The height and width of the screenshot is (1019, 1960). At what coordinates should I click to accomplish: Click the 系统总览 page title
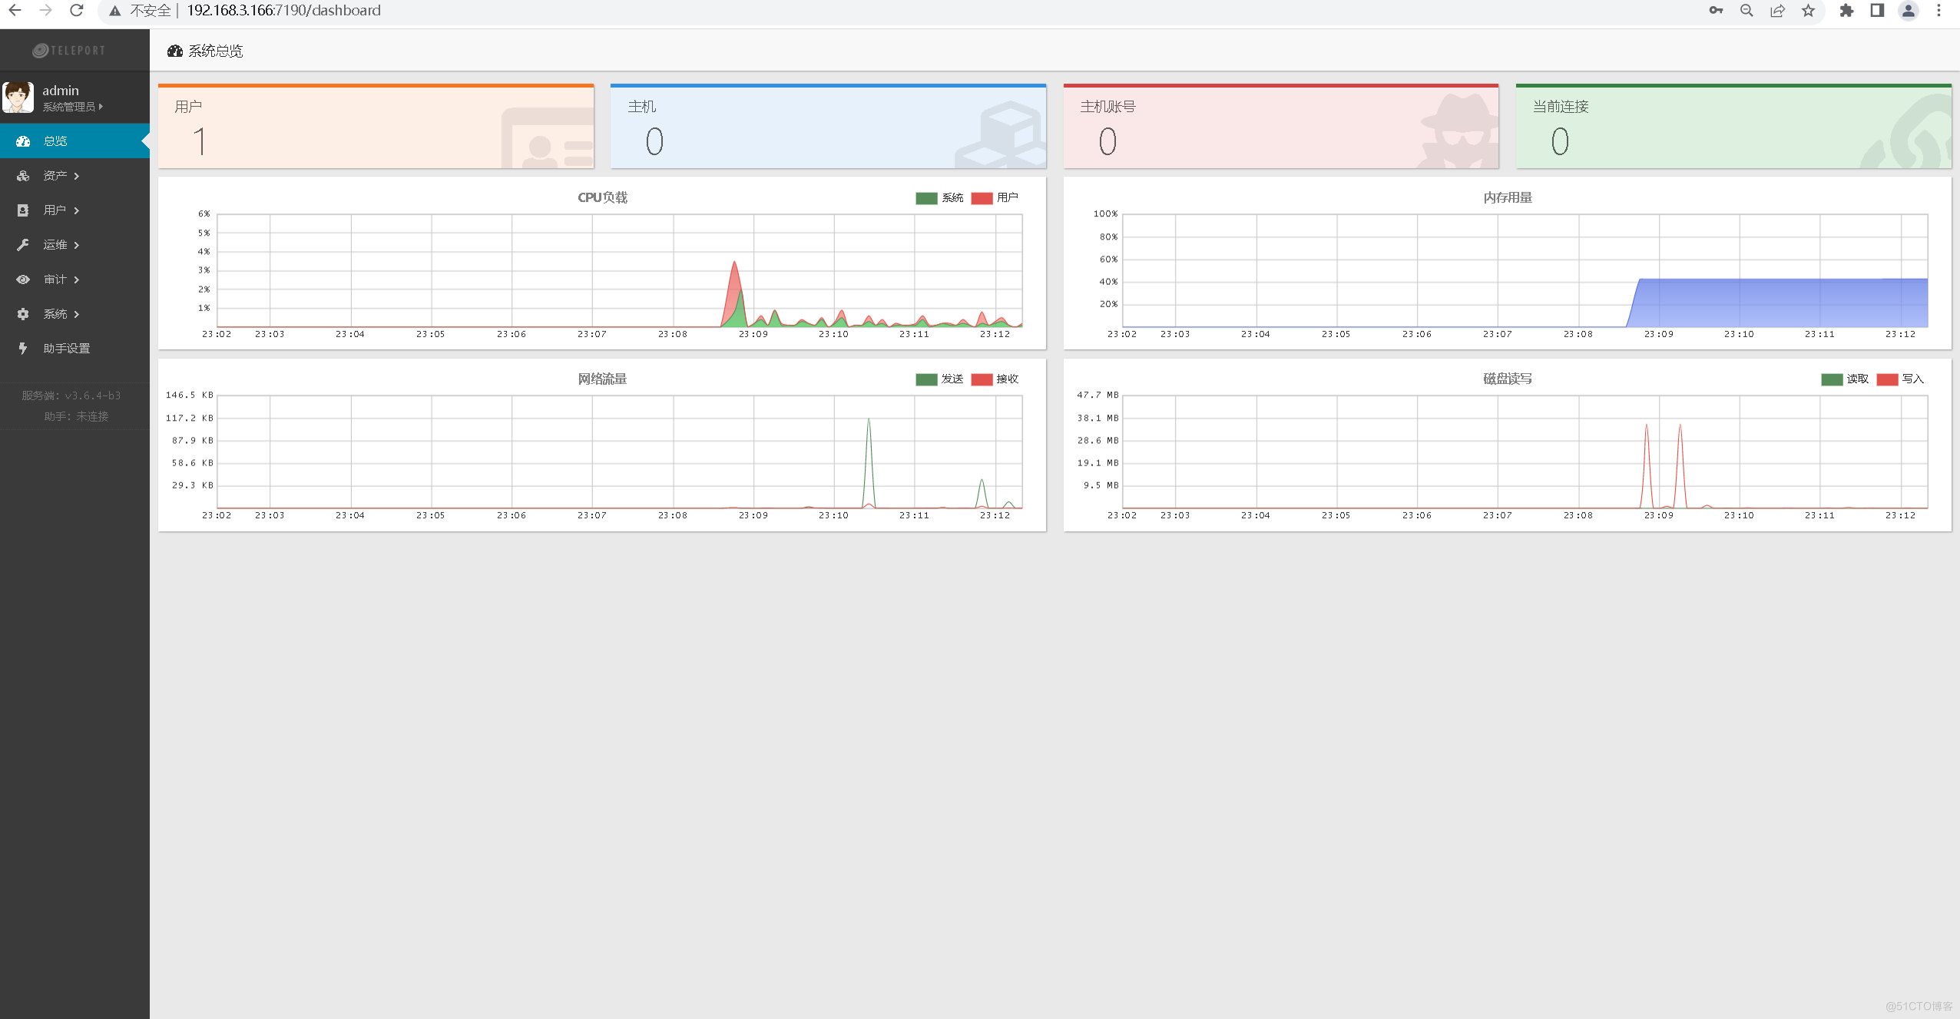click(215, 51)
